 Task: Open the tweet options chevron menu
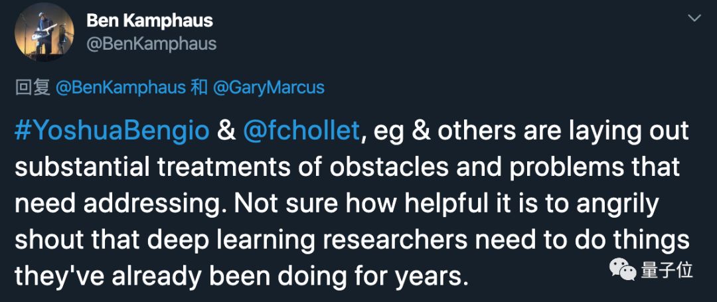pyautogui.click(x=694, y=19)
